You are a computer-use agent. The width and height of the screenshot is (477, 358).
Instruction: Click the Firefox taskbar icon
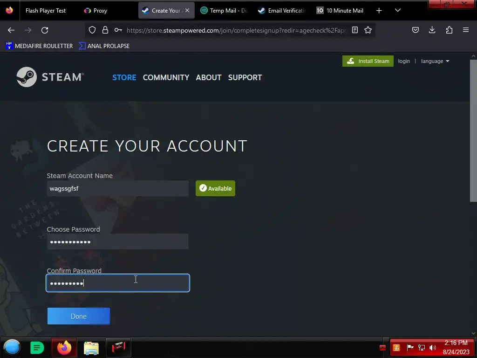[x=64, y=347]
